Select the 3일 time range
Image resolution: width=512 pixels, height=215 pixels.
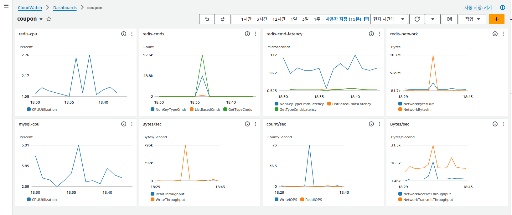(x=305, y=19)
